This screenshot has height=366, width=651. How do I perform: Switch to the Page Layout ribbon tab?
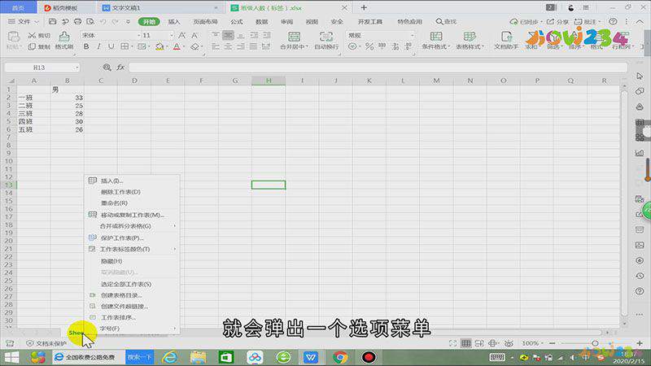click(205, 22)
